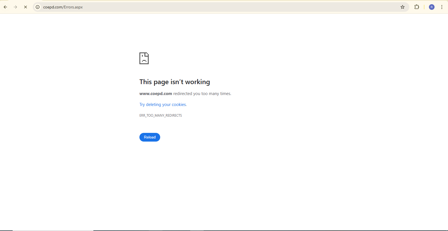The height and width of the screenshot is (231, 448).
Task: Open the profile avatar labeled R
Action: click(x=432, y=7)
